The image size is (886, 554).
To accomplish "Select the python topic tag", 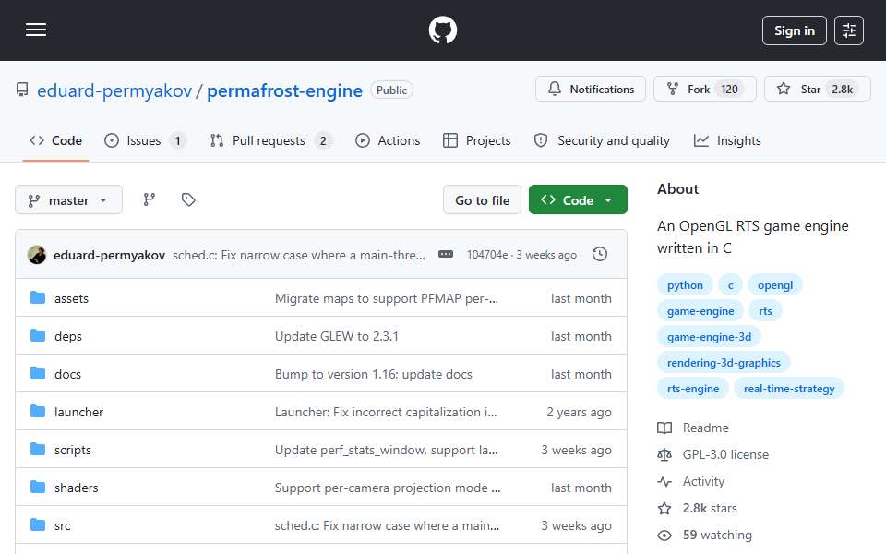I will (x=685, y=285).
